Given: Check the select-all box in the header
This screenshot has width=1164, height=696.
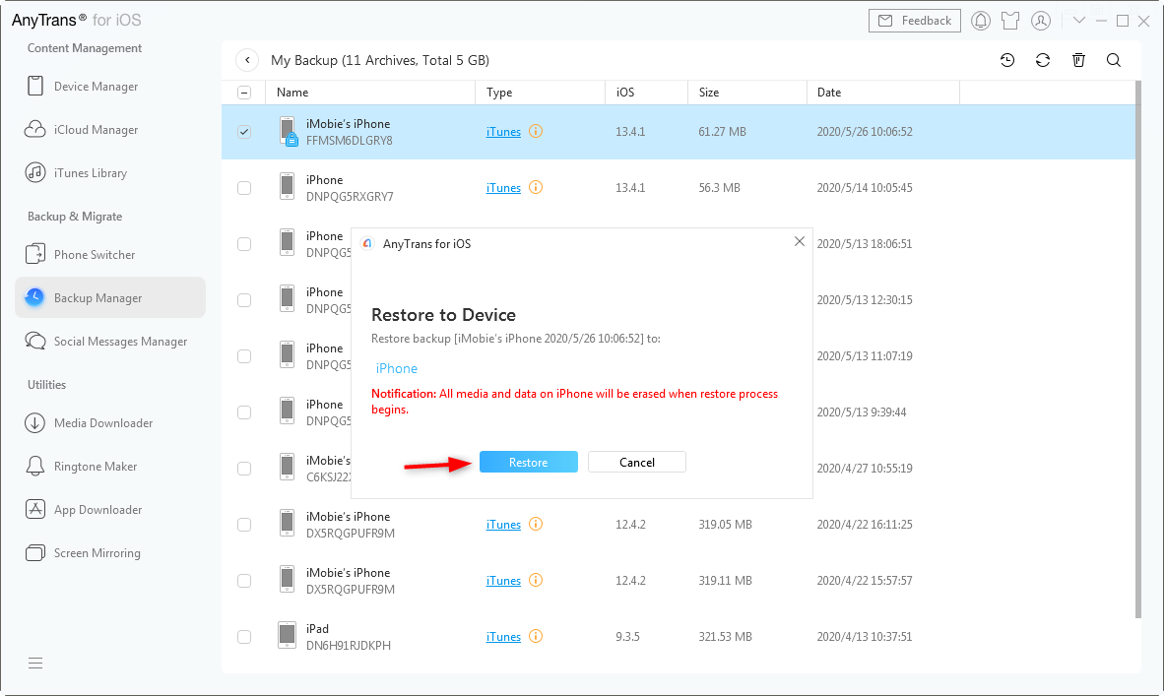Looking at the screenshot, I should 243,92.
